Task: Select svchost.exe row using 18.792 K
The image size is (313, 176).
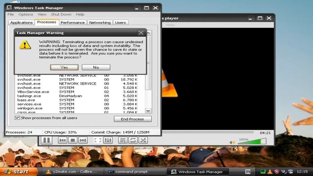Action: [80, 79]
